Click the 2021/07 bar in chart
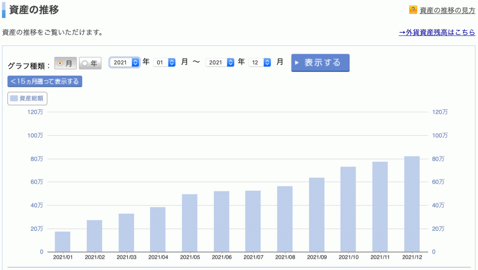 pos(253,221)
